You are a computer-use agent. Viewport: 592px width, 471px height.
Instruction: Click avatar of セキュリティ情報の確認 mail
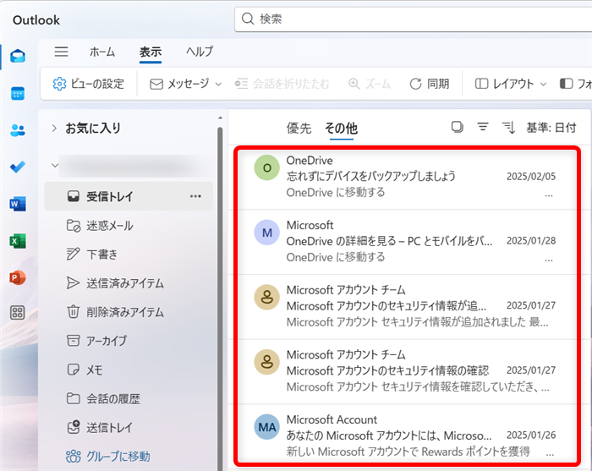(x=267, y=362)
